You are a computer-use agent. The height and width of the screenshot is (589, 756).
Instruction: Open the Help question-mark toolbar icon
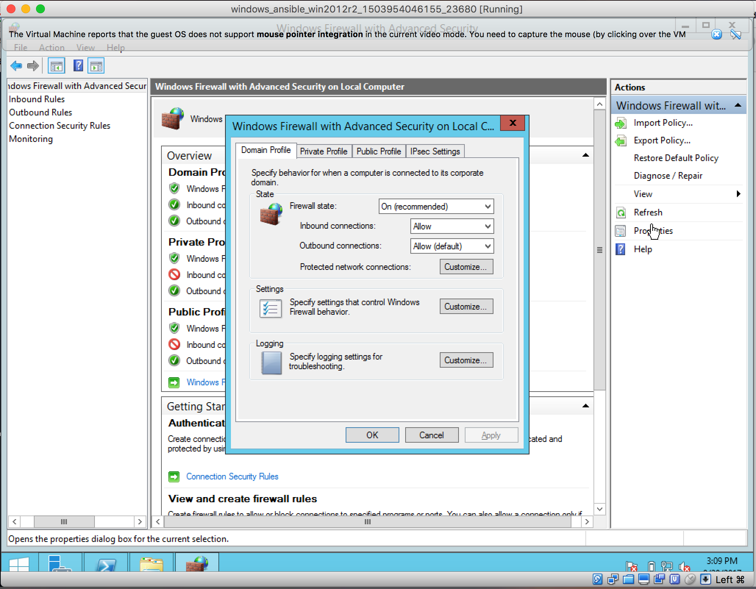(78, 66)
